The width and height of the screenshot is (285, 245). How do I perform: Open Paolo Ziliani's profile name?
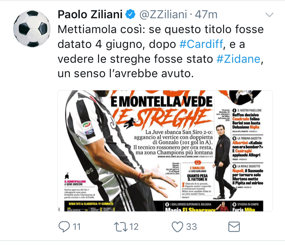point(90,14)
